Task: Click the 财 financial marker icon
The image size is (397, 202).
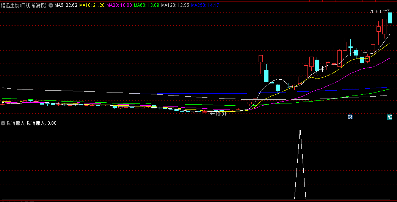Action: 350,117
